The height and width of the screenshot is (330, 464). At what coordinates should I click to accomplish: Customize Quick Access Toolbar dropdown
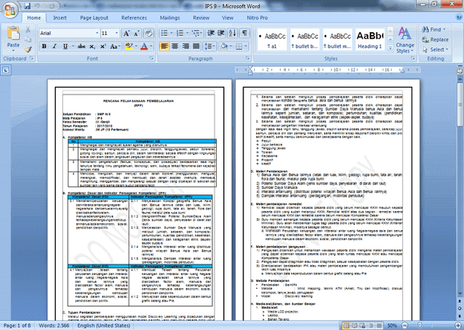coord(65,5)
